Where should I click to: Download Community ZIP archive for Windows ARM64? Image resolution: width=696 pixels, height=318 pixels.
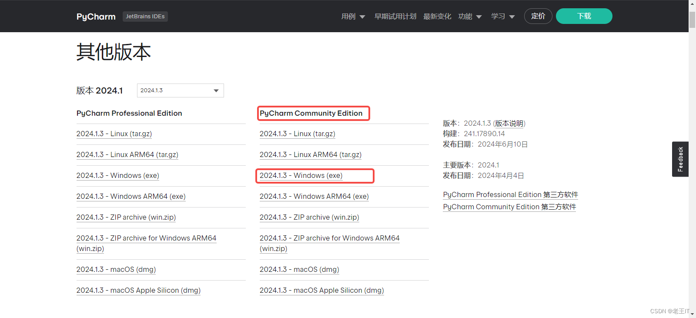[x=329, y=244]
